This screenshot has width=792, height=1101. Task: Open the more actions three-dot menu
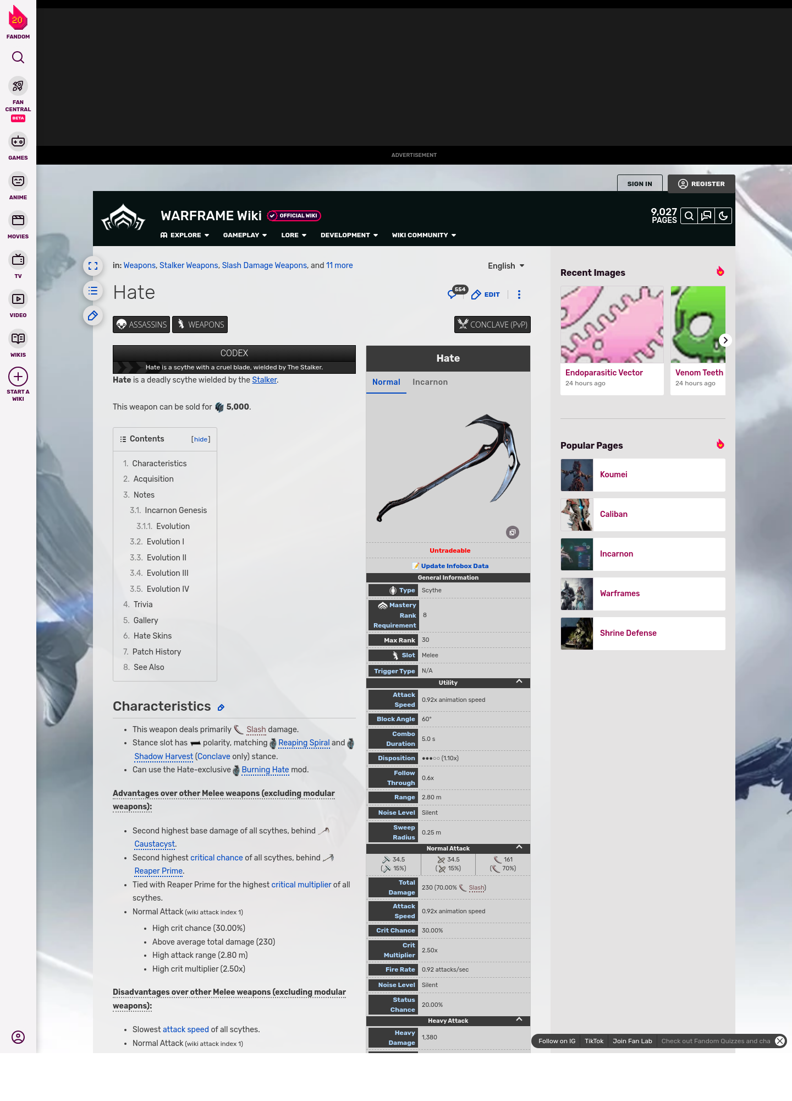519,295
